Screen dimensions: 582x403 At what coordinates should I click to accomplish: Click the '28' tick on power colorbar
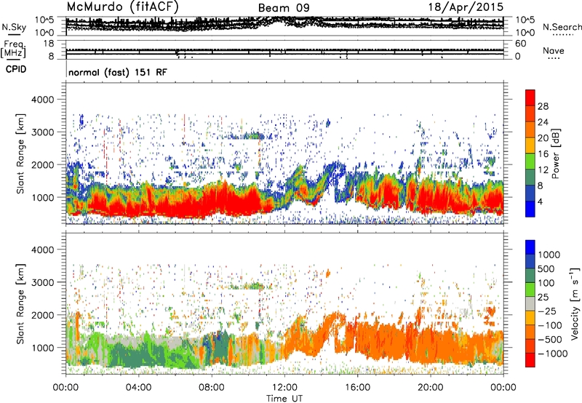(x=543, y=106)
